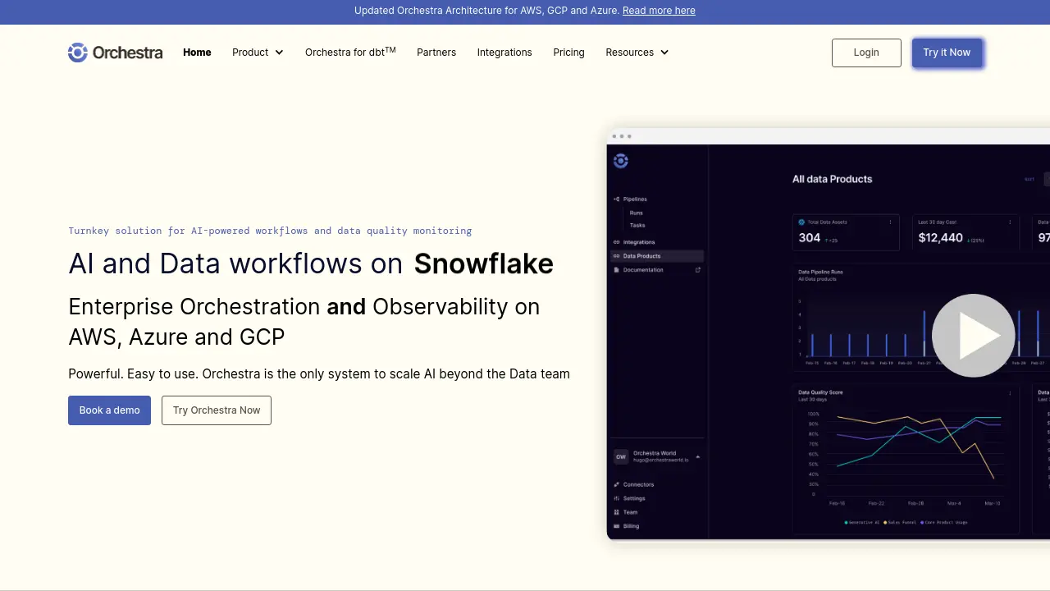Click the Connectors icon in the dashboard sidebar
Viewport: 1050px width, 591px height.
(x=617, y=484)
